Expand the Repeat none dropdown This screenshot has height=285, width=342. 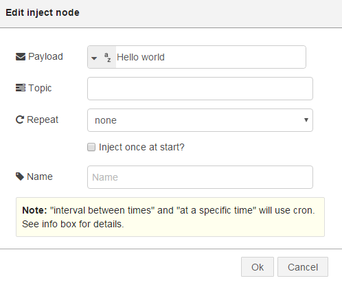tap(200, 120)
